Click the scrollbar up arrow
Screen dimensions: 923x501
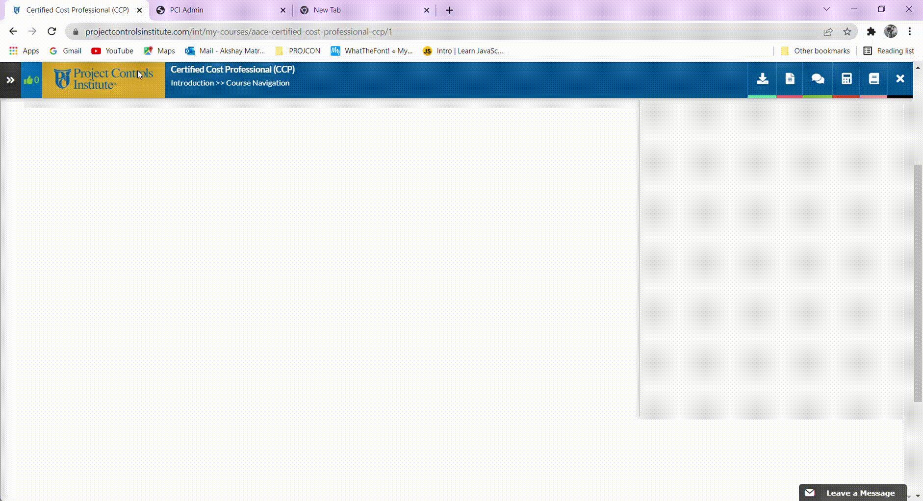(x=918, y=67)
